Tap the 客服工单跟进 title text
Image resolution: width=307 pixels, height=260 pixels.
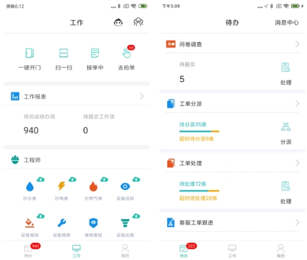(x=196, y=223)
